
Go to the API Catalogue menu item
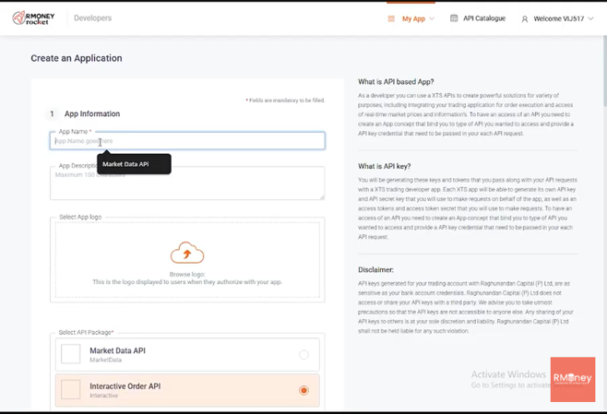coord(484,18)
